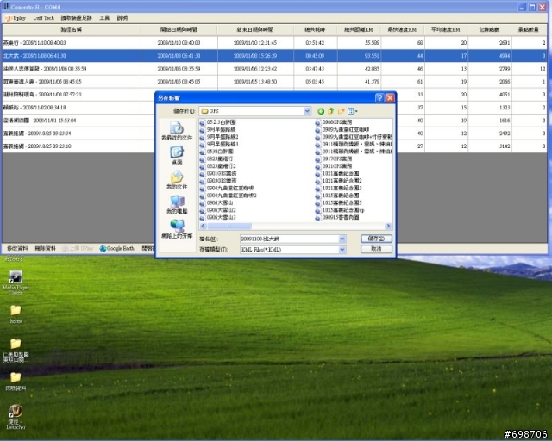Image resolution: width=552 pixels, height=441 pixels.
Task: Select track row dated 2009/11/06 08:35:59
Action: point(274,69)
